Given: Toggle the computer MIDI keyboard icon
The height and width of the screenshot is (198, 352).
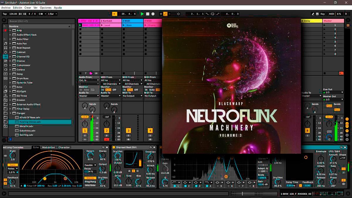Looking at the screenshot, I should [318, 14].
